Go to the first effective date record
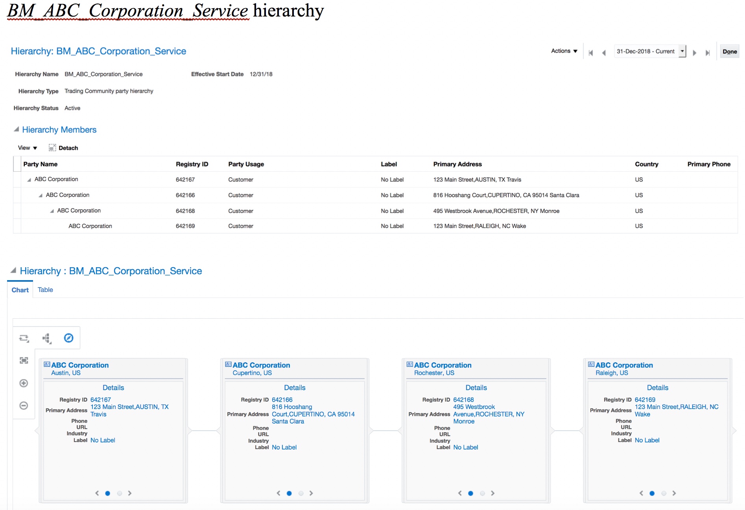 coord(590,53)
